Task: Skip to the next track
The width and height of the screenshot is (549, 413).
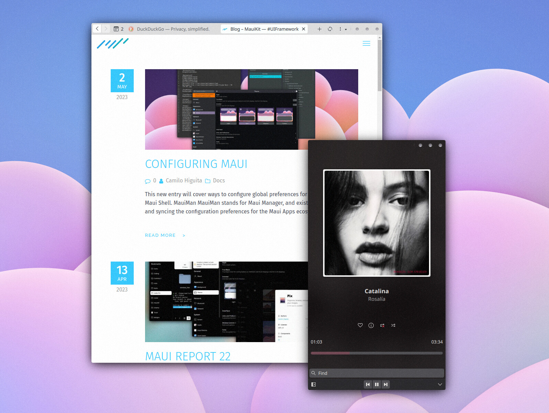Action: coord(386,384)
